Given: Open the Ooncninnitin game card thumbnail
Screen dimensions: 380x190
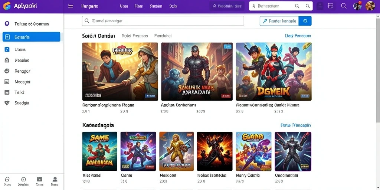Looking at the screenshot, I should (x=293, y=151).
